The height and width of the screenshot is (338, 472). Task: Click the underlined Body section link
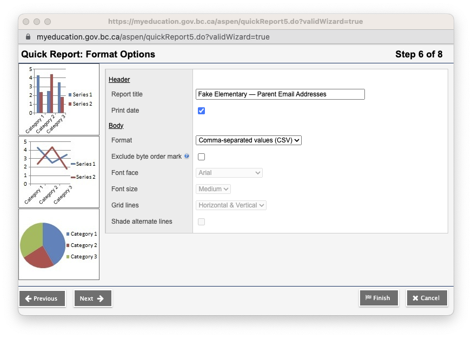coord(116,125)
